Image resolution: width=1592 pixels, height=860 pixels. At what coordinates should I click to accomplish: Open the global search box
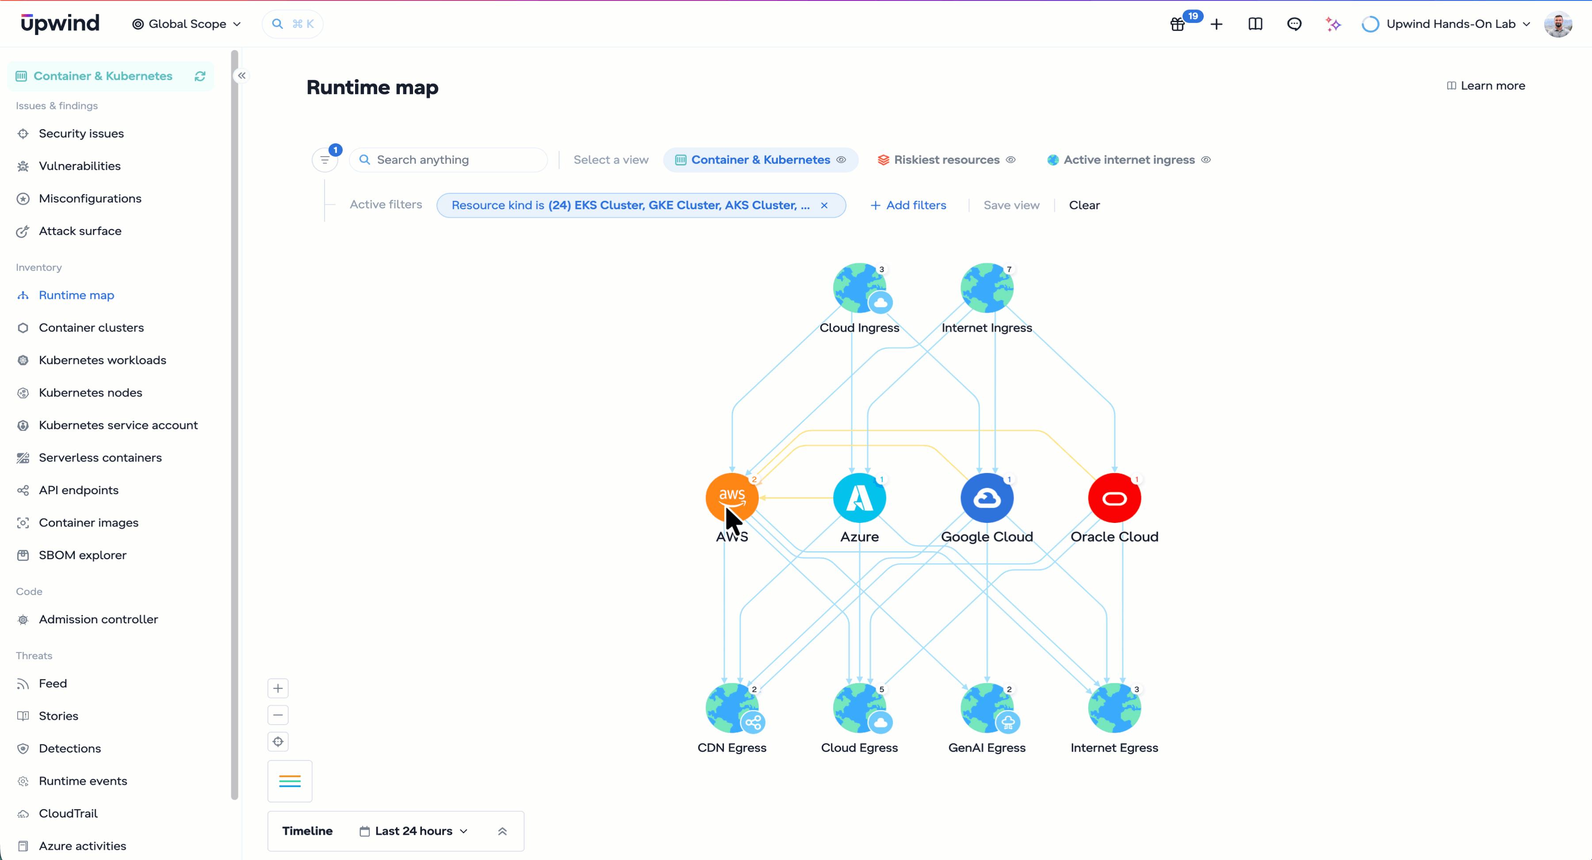[292, 24]
